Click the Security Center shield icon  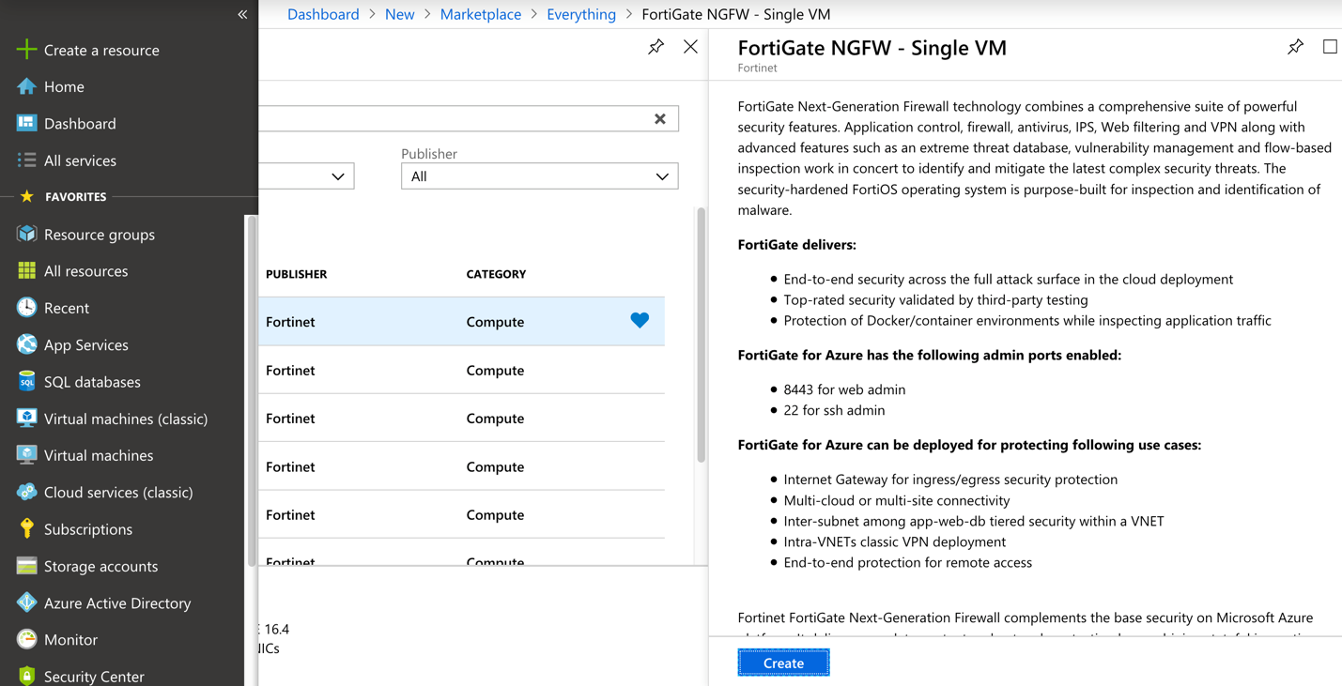point(26,676)
